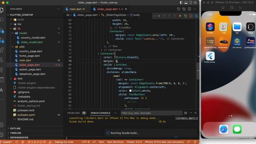The width and height of the screenshot is (256, 144).
Task: Open flutter_startup app in simulator
Action: click(x=210, y=56)
